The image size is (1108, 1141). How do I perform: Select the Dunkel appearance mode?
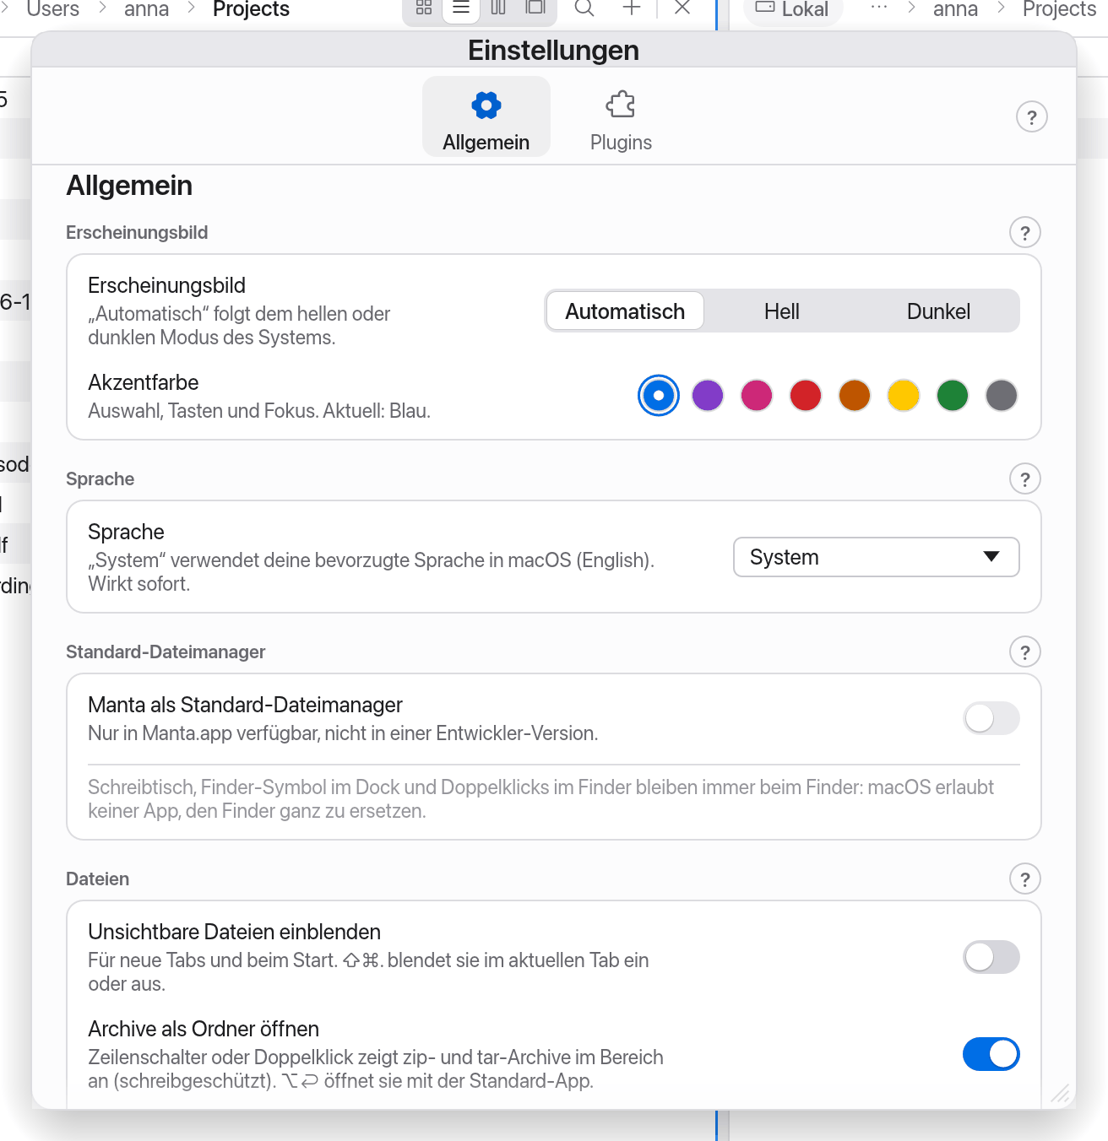pyautogui.click(x=939, y=311)
